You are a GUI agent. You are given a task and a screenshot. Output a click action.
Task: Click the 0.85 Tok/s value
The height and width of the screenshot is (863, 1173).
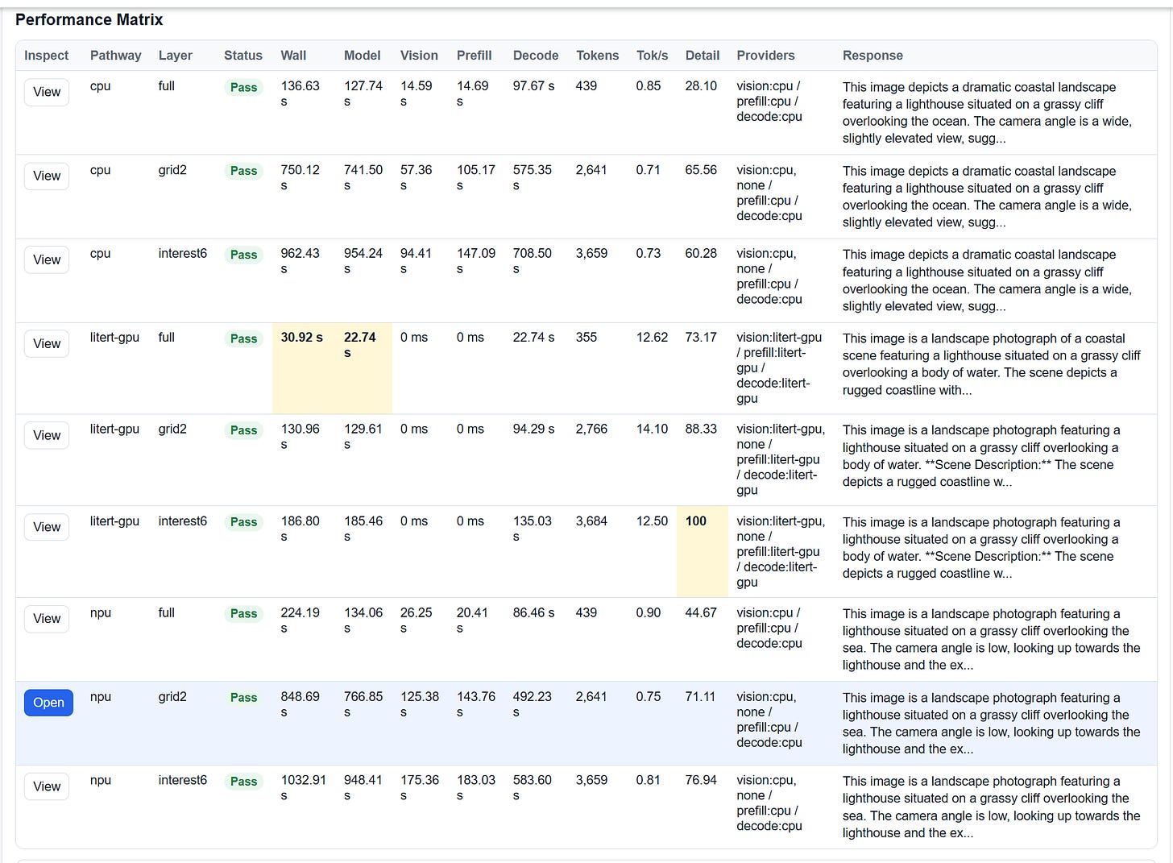point(649,86)
